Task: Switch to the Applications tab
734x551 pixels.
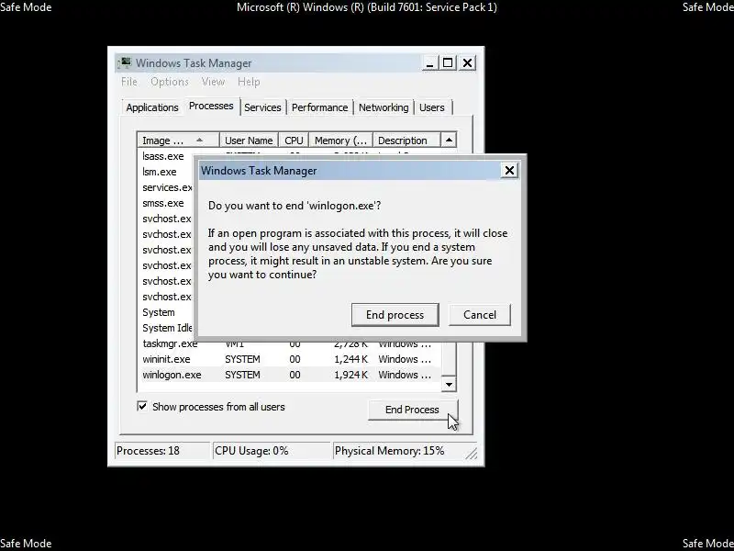Action: pyautogui.click(x=152, y=107)
